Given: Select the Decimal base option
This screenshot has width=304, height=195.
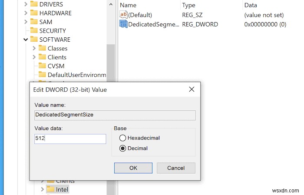Looking at the screenshot, I should tap(122, 148).
